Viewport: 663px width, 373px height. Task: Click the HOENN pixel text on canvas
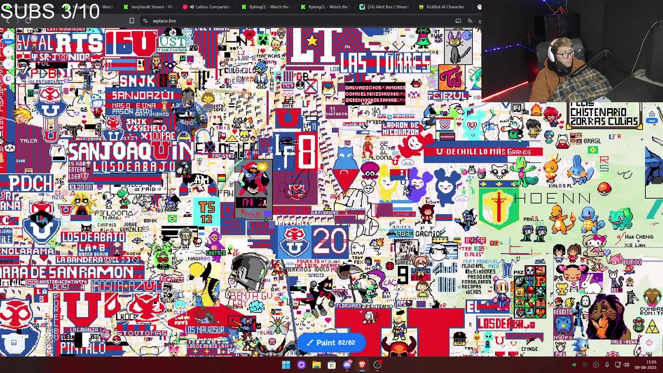pos(552,198)
